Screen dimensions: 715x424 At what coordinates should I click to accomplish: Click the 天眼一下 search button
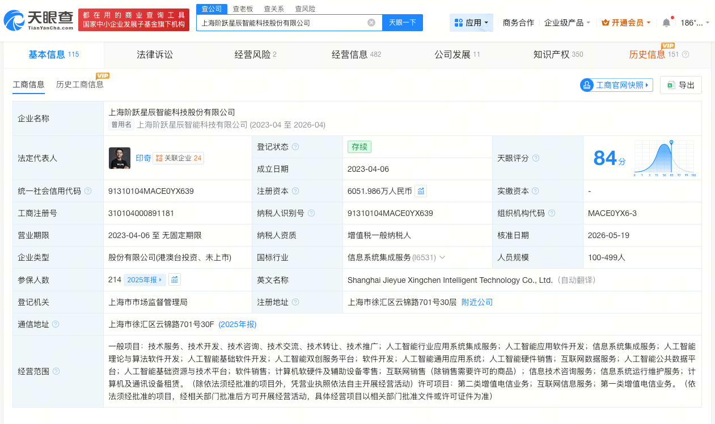click(403, 23)
